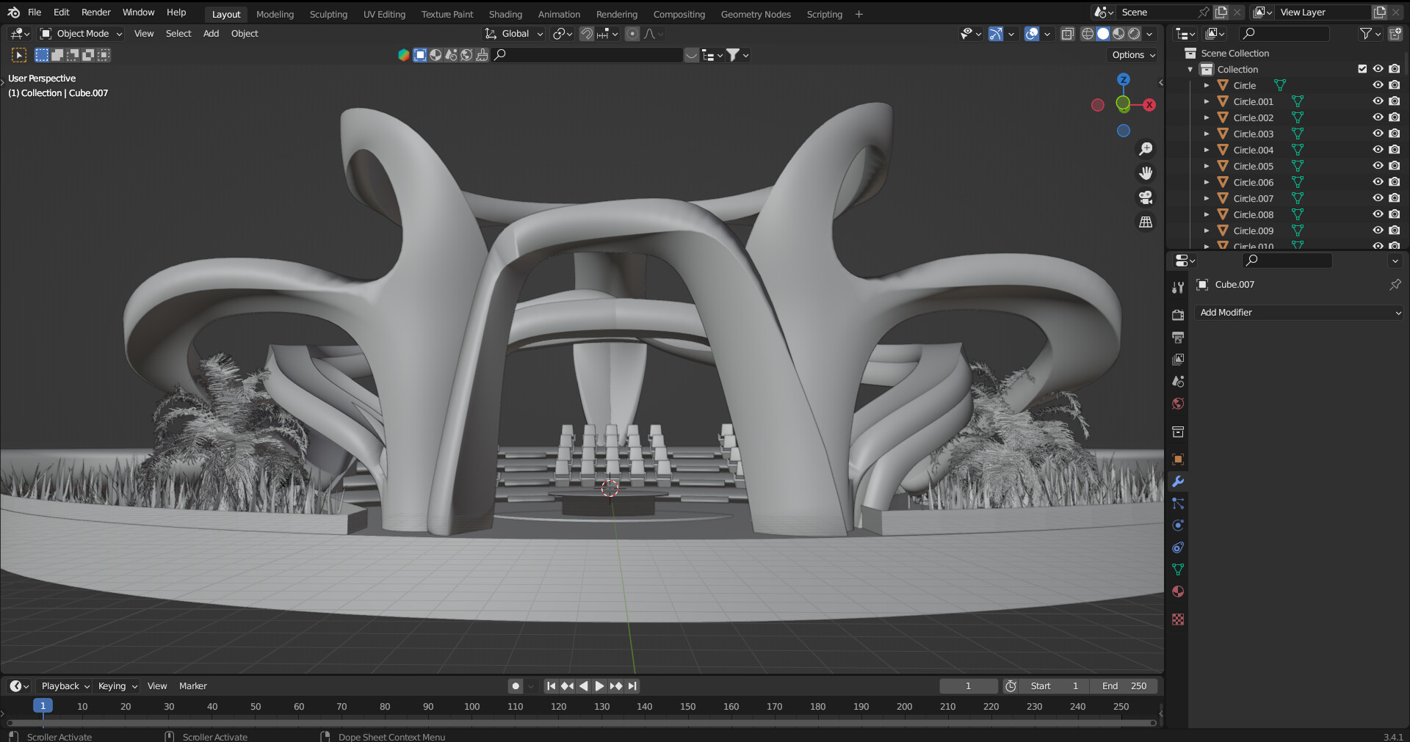
Task: Open the Object Data properties tab
Action: pyautogui.click(x=1178, y=570)
